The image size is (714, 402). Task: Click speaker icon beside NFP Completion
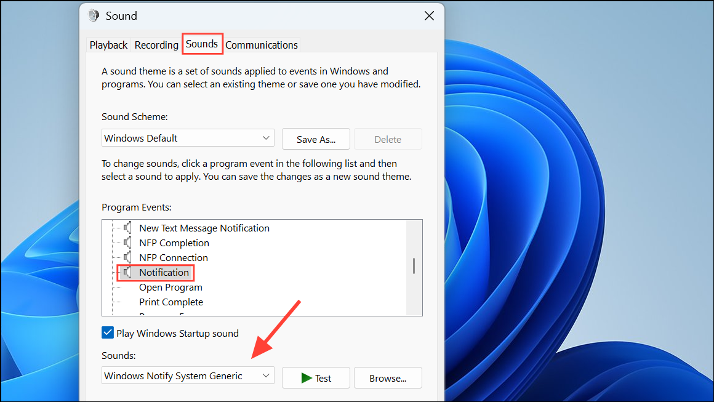coord(127,243)
